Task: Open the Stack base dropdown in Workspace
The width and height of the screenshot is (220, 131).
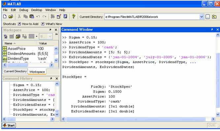Action: [46, 37]
